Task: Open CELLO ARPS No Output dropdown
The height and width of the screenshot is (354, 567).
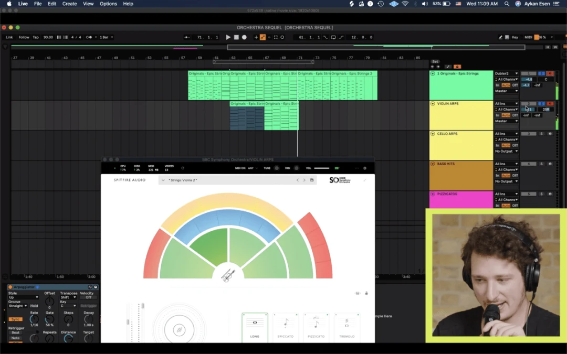Action: 506,152
